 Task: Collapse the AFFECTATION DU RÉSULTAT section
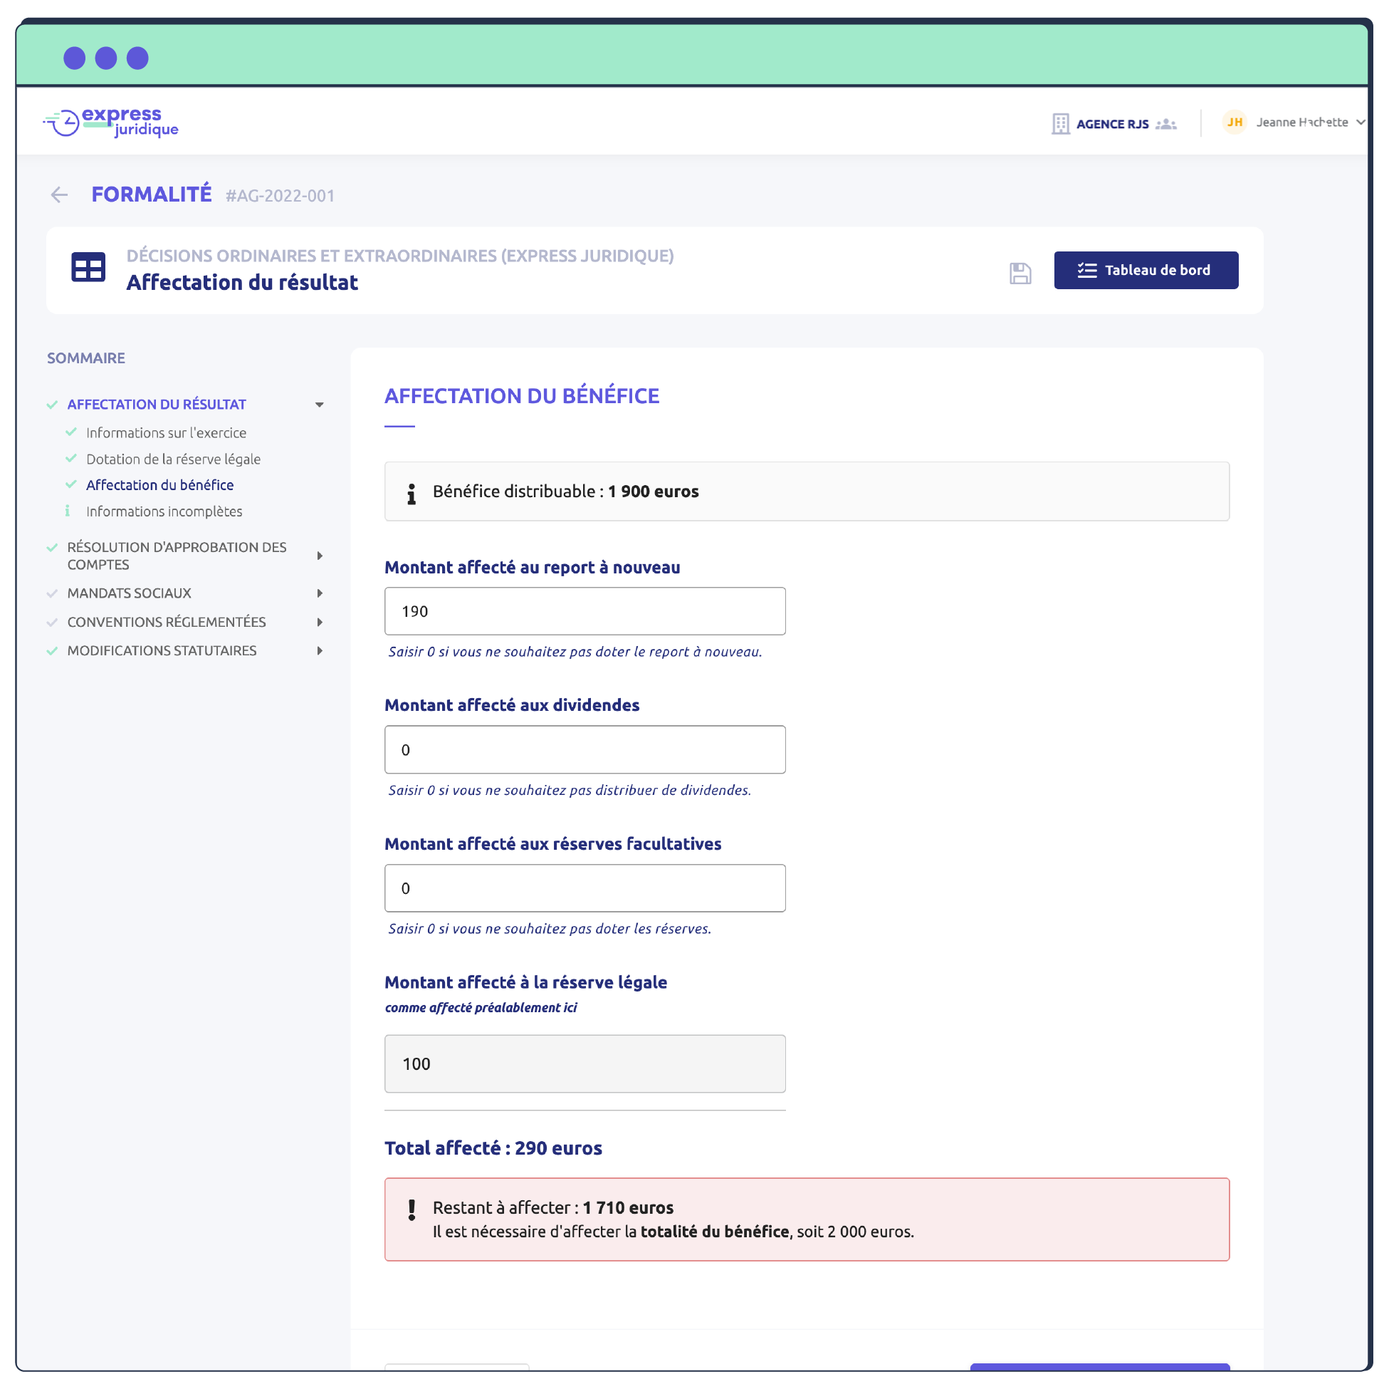[x=319, y=405]
